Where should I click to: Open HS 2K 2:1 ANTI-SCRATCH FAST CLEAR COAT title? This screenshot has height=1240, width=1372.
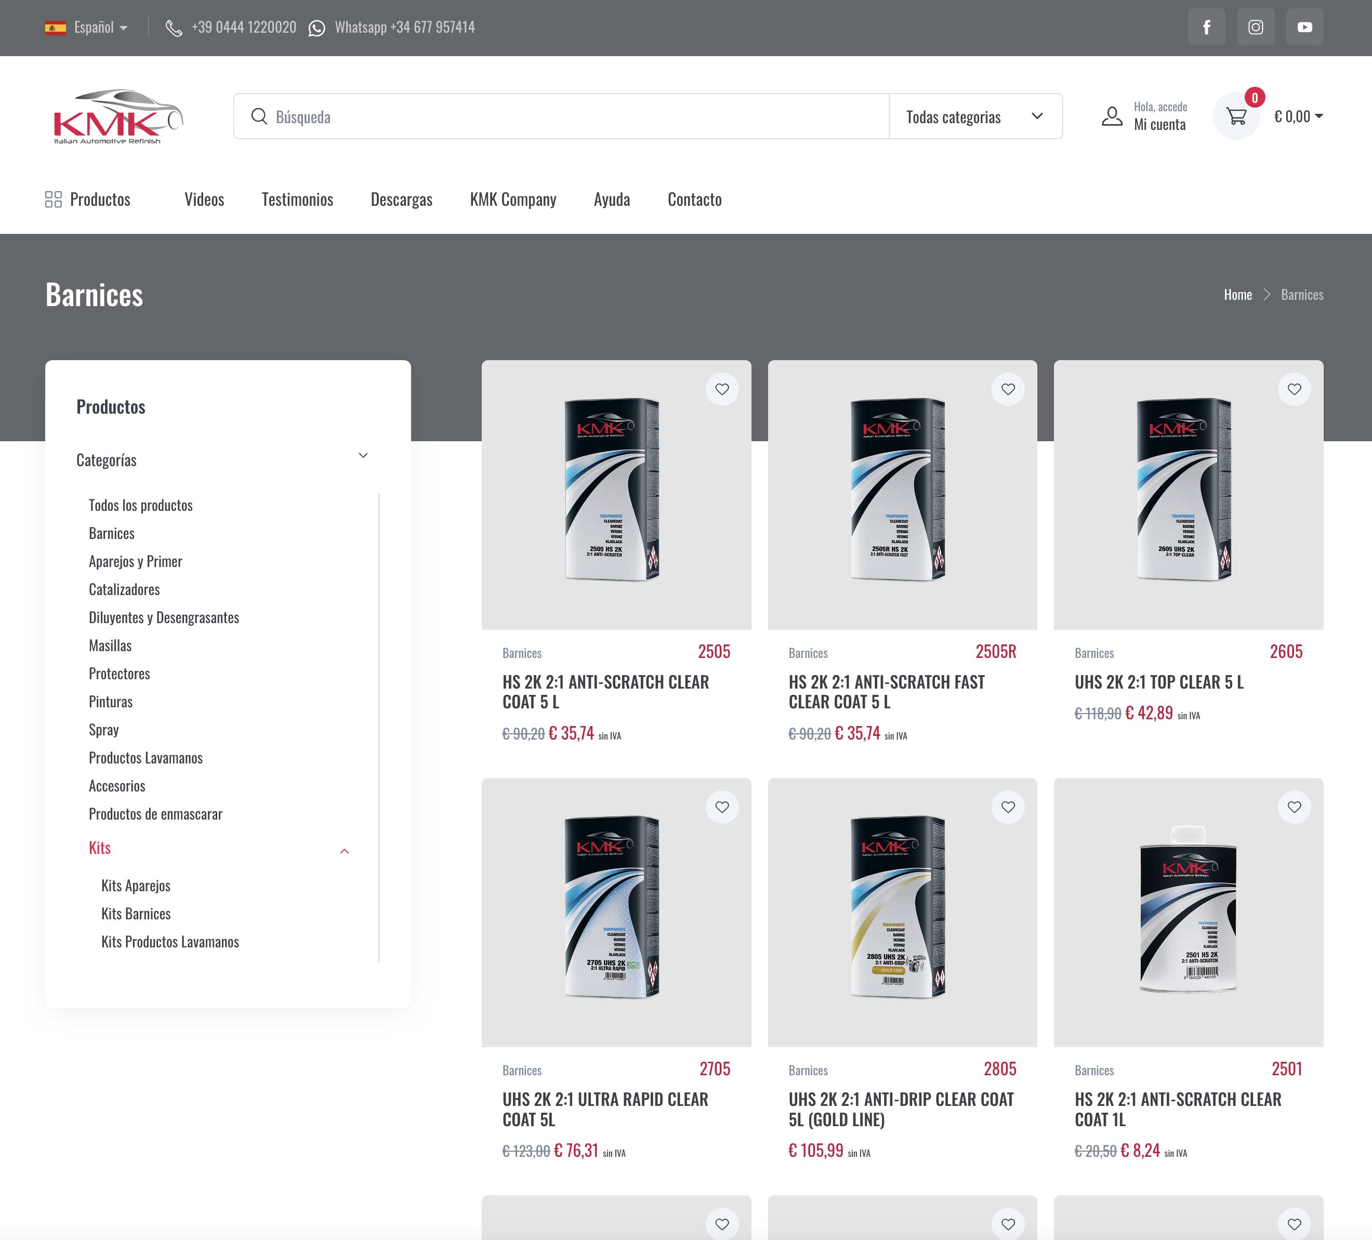[x=886, y=692]
